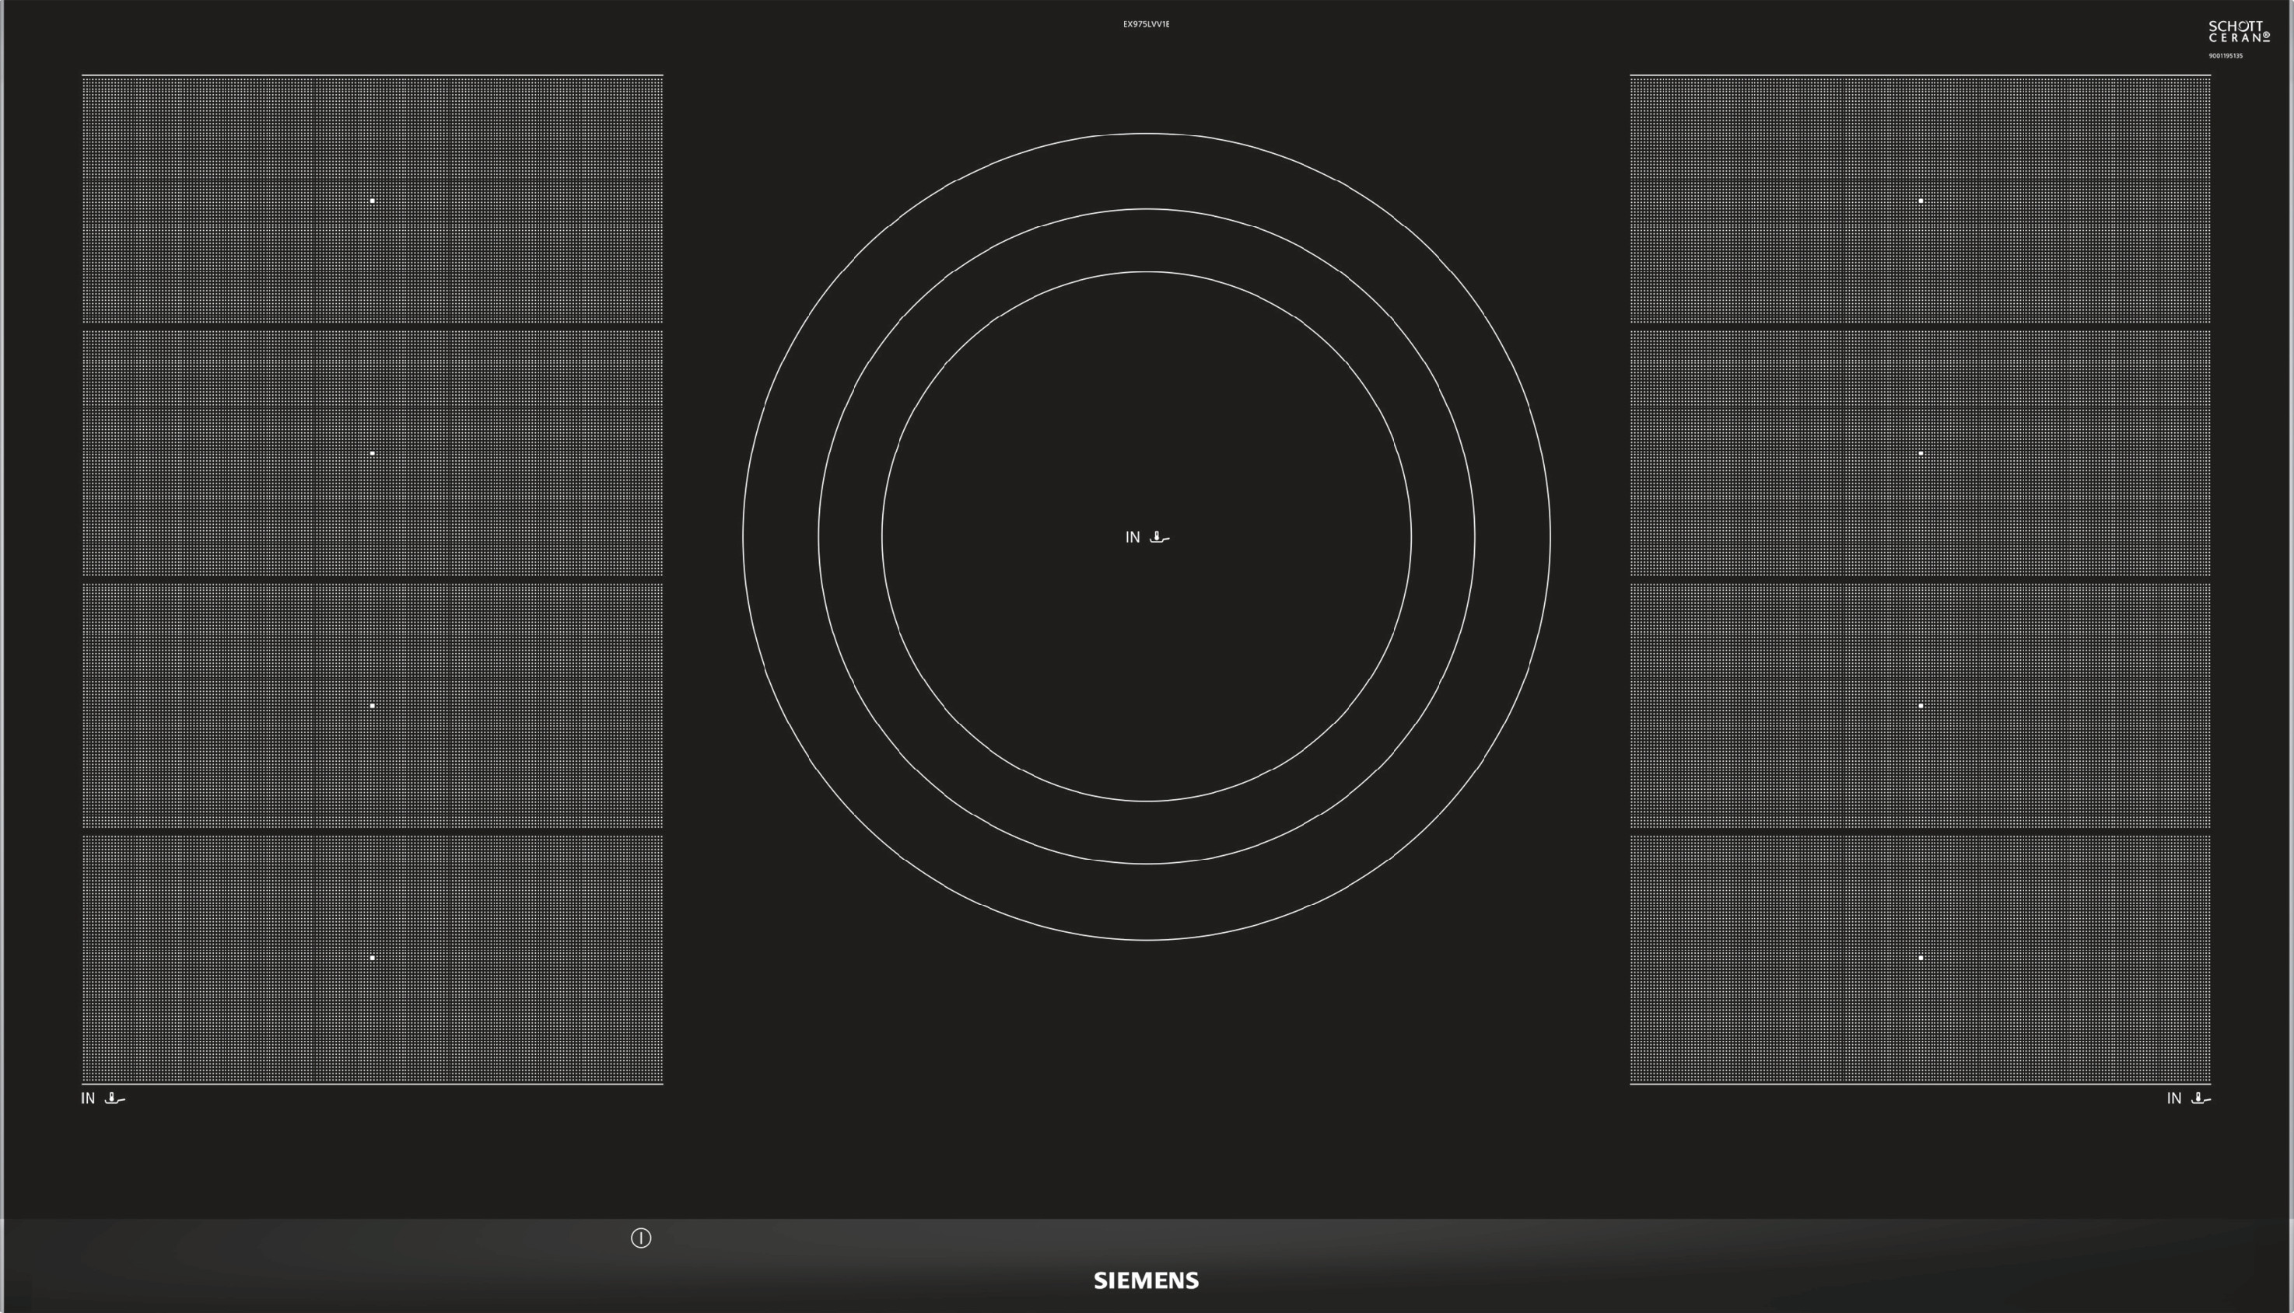The width and height of the screenshot is (2294, 1313).
Task: Tap center dot of bottom-right flex zone
Action: [1921, 958]
